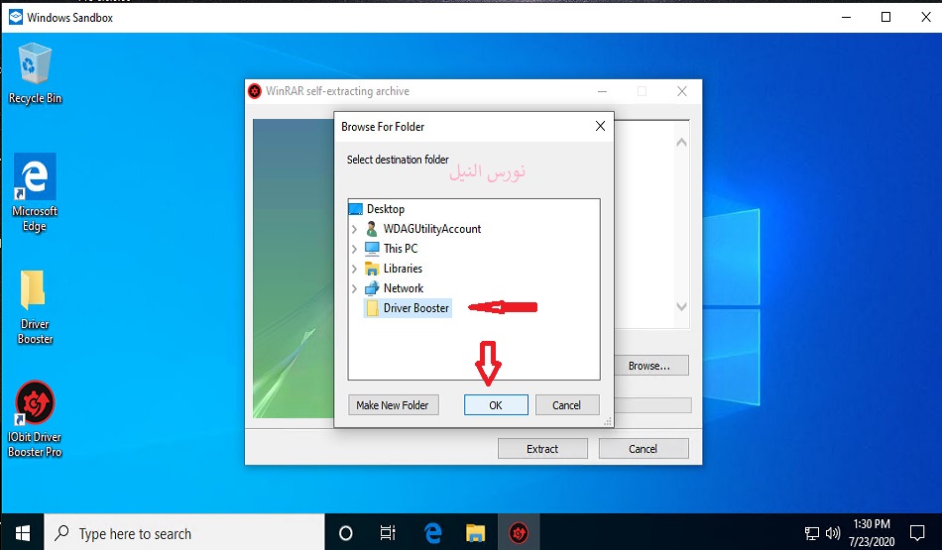Expand the Libraries tree node
The image size is (942, 550).
(355, 269)
